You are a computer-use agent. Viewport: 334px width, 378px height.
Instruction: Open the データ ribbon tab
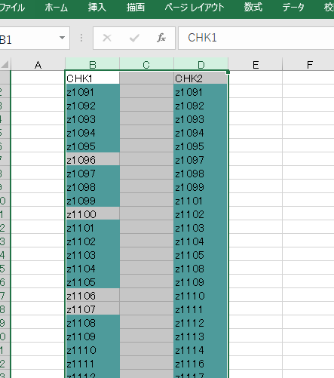pos(293,8)
